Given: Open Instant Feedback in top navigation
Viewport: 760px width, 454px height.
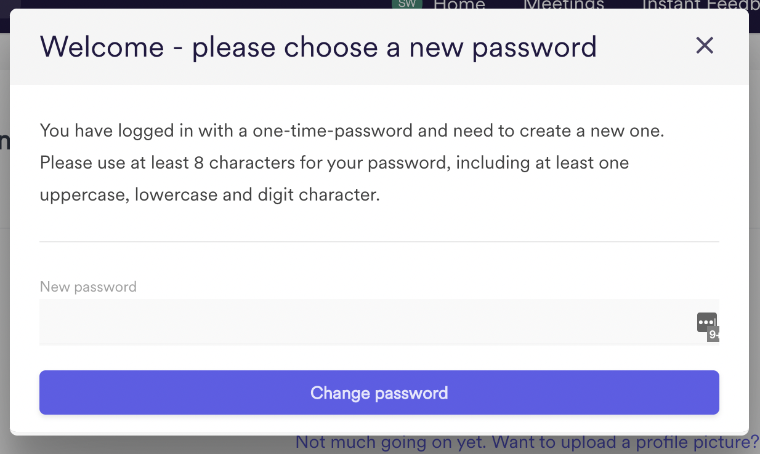Looking at the screenshot, I should [x=700, y=5].
